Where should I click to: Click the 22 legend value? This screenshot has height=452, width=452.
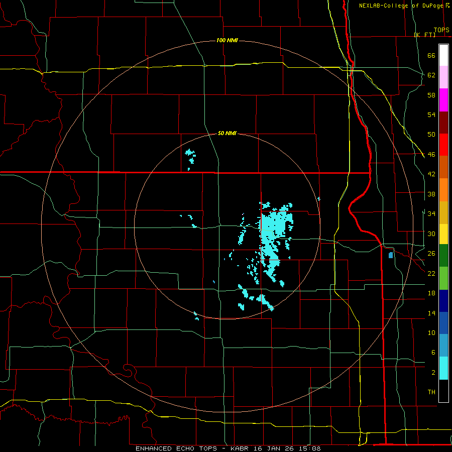[431, 273]
